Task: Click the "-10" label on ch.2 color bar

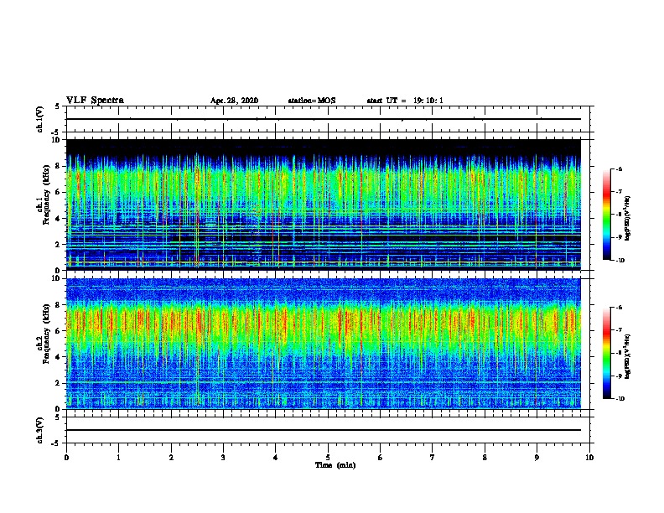Action: (x=620, y=399)
